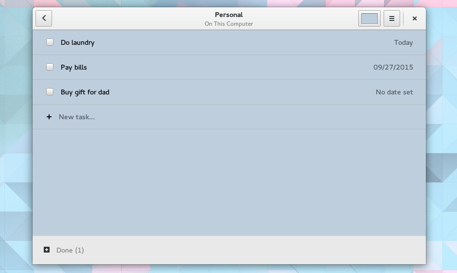Mark Pay bills as completed
This screenshot has height=273, width=457.
(50, 67)
